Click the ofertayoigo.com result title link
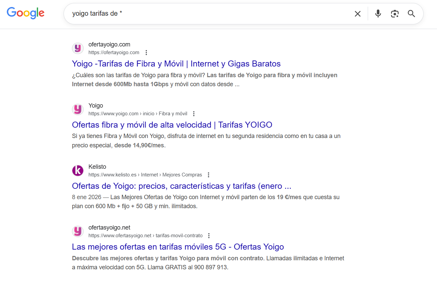 (176, 63)
